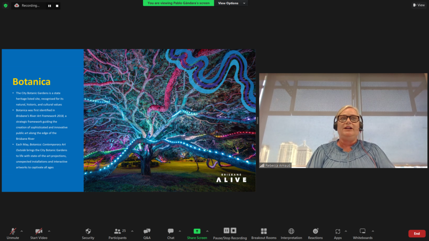Open the Whiteboards tool
This screenshot has width=429, height=241.
[362, 231]
